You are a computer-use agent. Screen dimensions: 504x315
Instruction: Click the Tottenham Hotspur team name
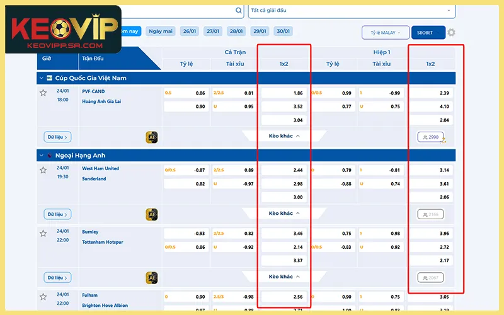103,242
